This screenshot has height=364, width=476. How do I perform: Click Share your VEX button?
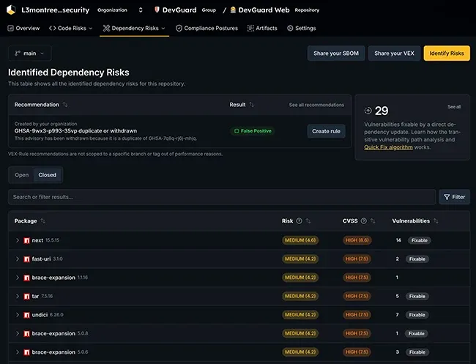[394, 53]
